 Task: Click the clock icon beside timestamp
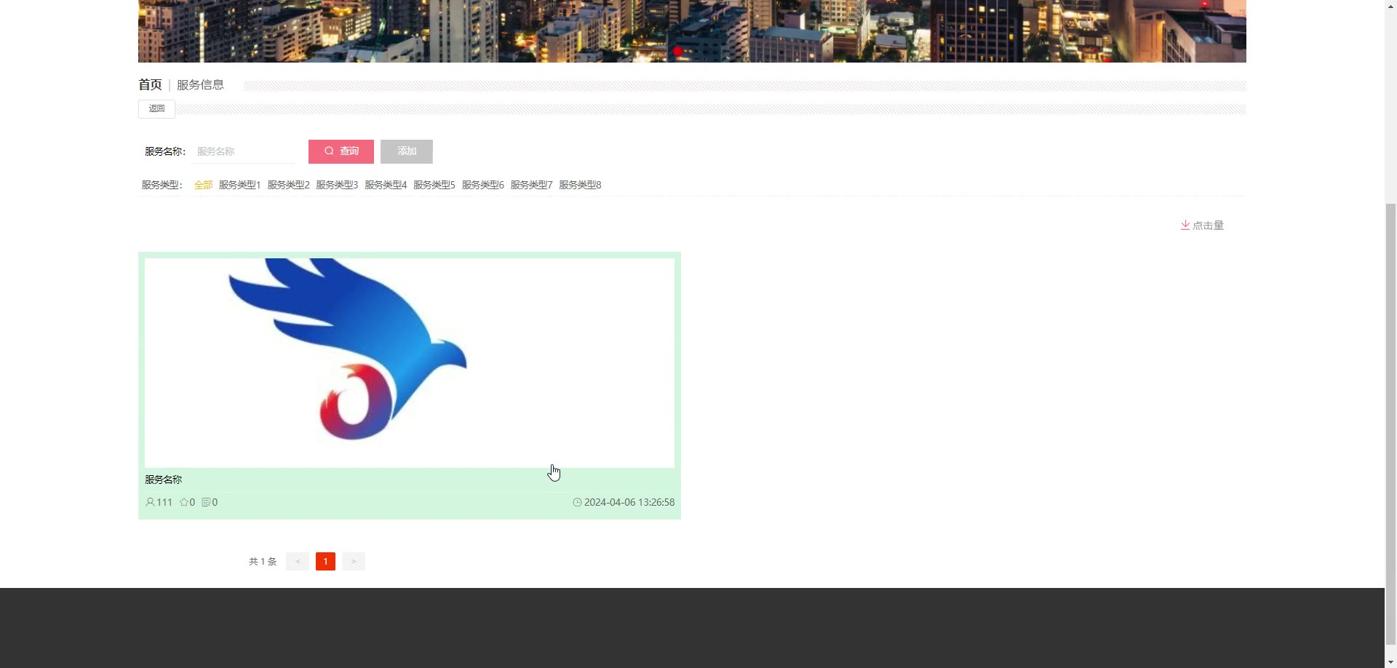pos(577,502)
